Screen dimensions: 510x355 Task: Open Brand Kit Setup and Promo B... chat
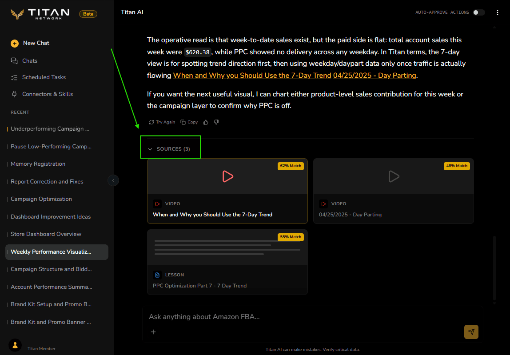pos(57,304)
